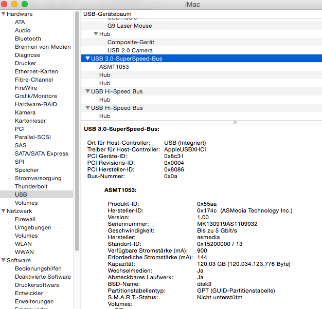Screen dimensions: 322x309
Task: Collapse the Software section triangle
Action: coord(3,260)
